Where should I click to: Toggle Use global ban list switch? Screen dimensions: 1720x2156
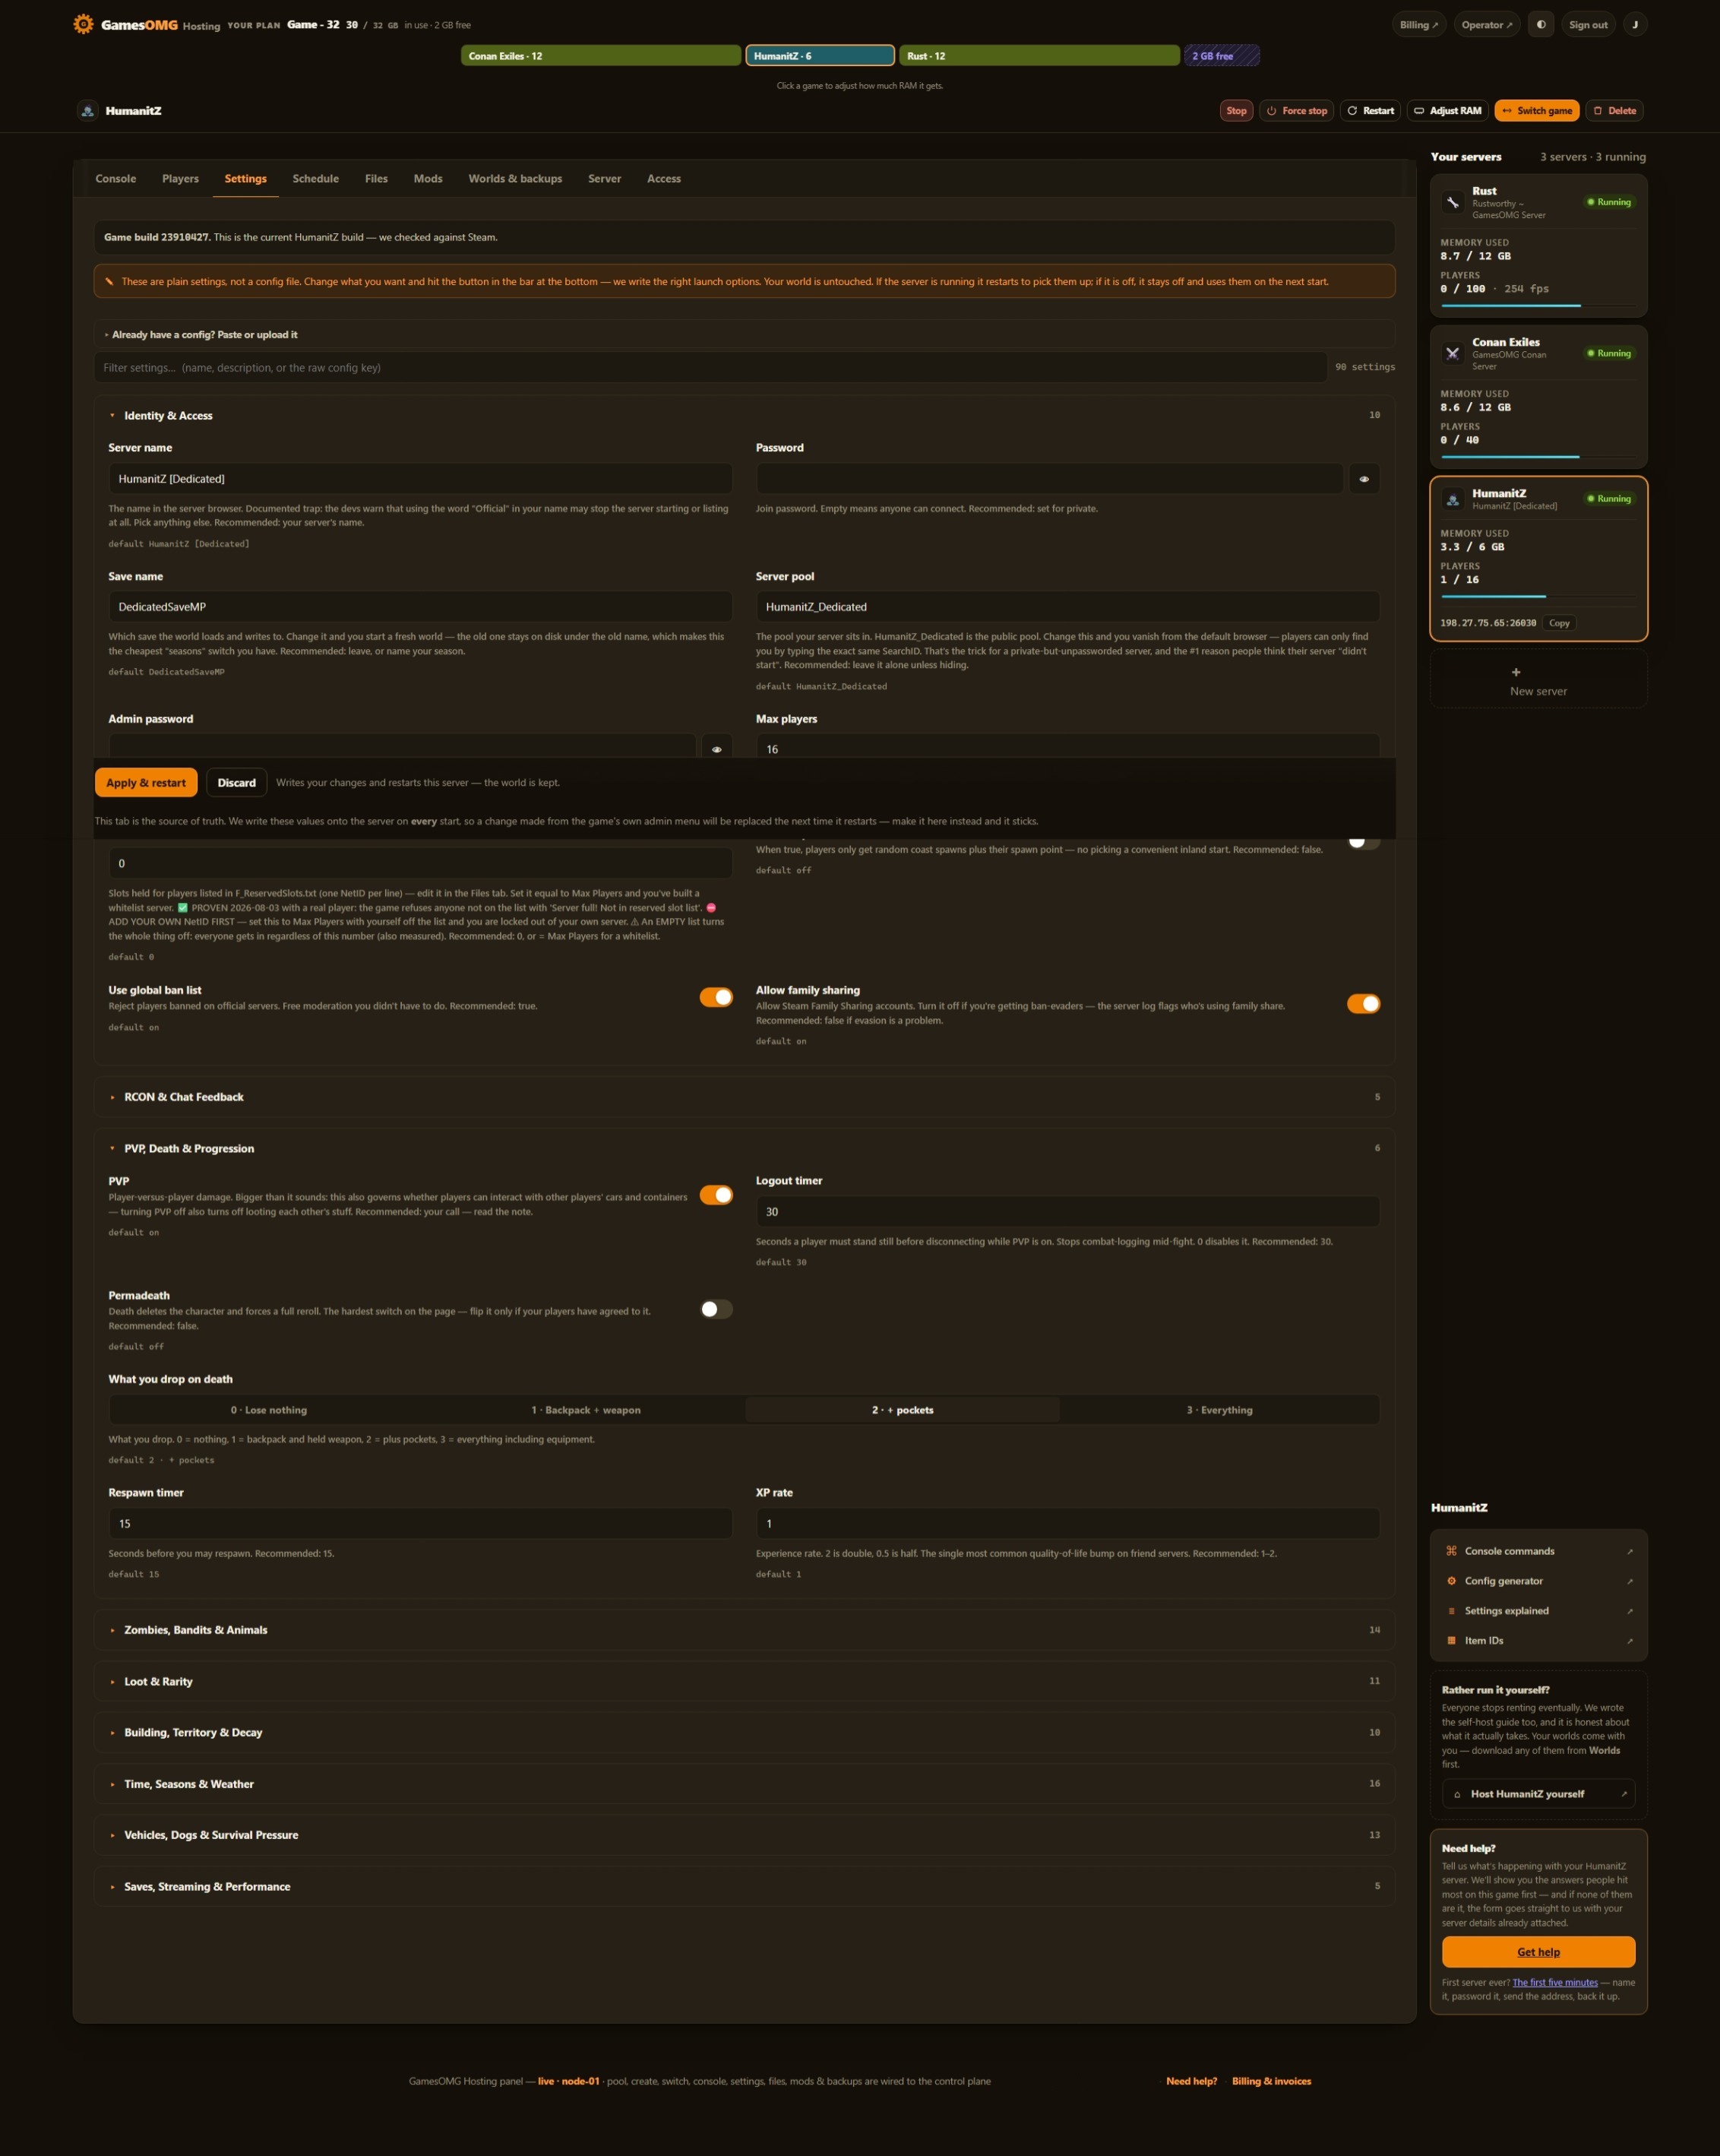click(716, 997)
